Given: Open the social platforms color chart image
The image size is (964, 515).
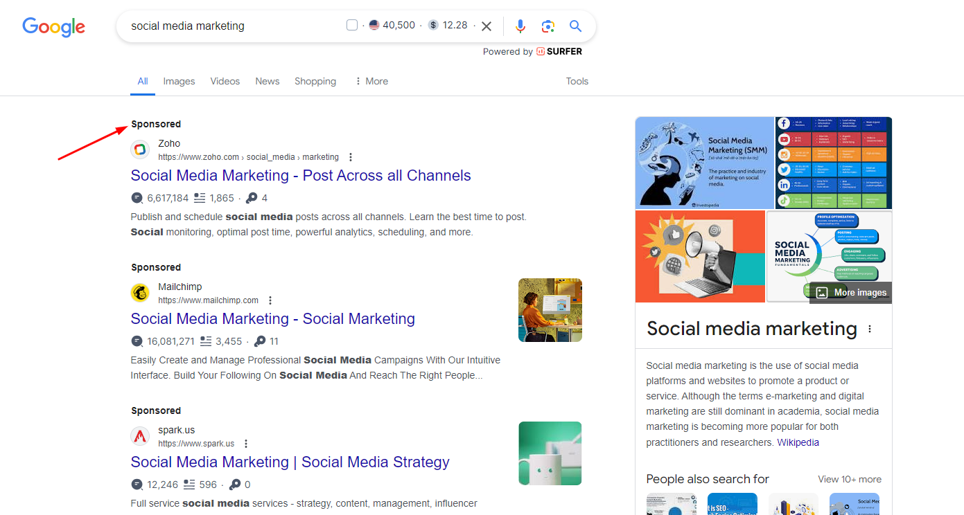Looking at the screenshot, I should click(834, 163).
